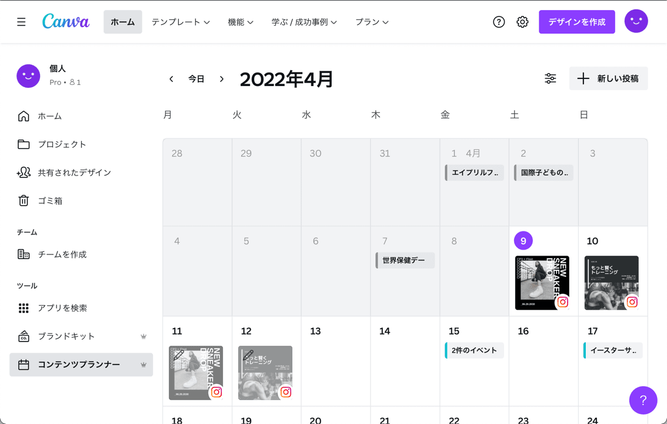
Task: Click the Instagram badge on the April 9 post
Action: pyautogui.click(x=563, y=302)
